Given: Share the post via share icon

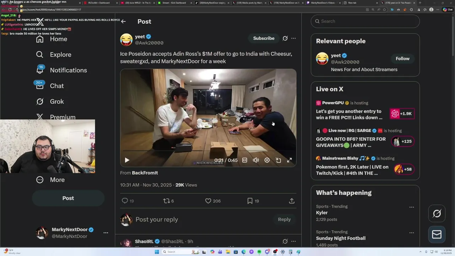Looking at the screenshot, I should [291, 201].
